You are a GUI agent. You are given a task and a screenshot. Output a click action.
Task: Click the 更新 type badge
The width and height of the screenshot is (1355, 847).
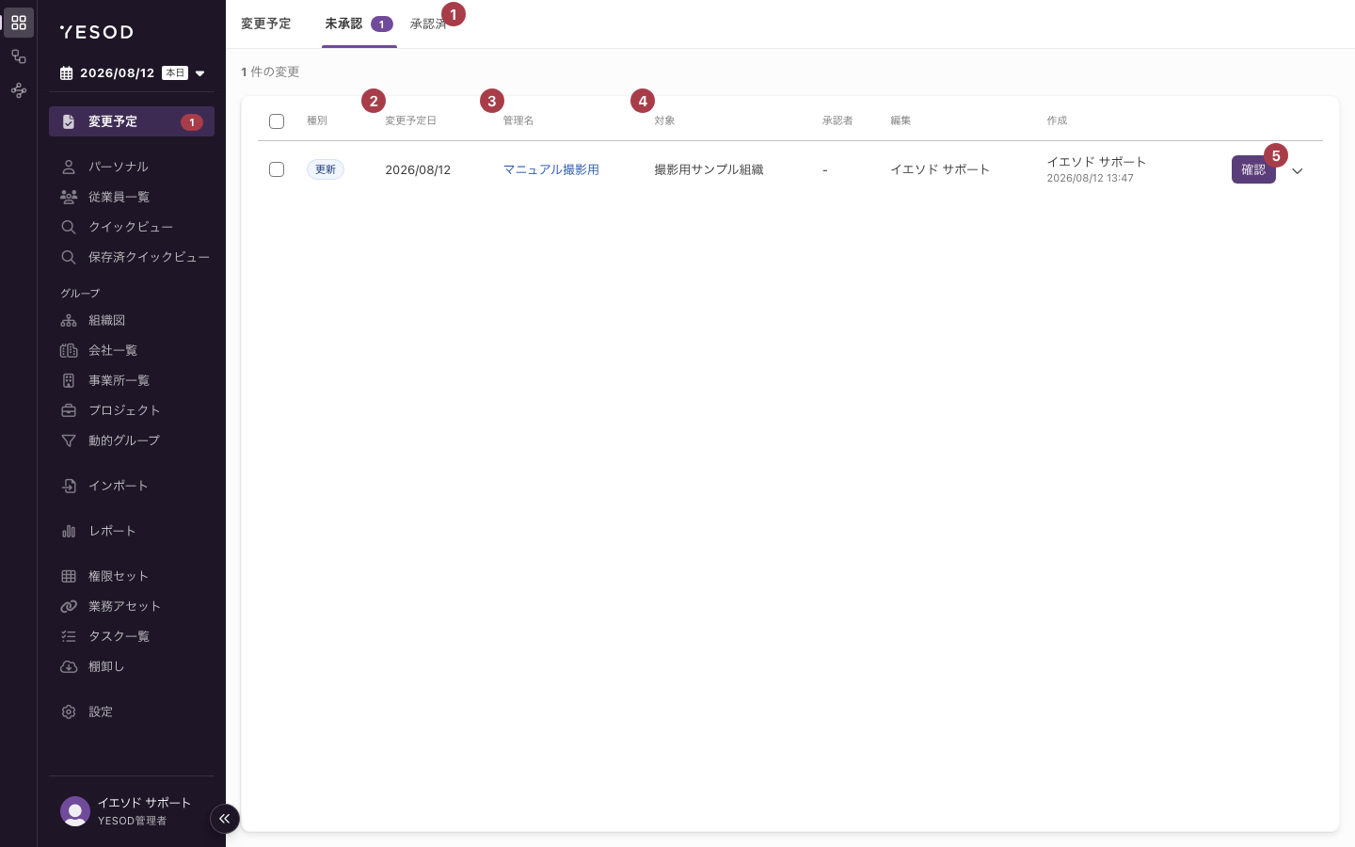click(326, 169)
